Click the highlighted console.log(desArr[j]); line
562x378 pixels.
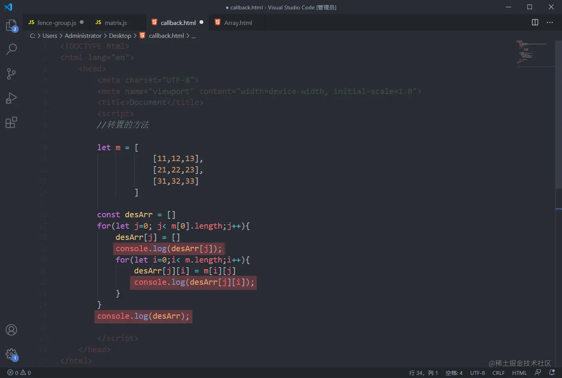[x=169, y=248]
